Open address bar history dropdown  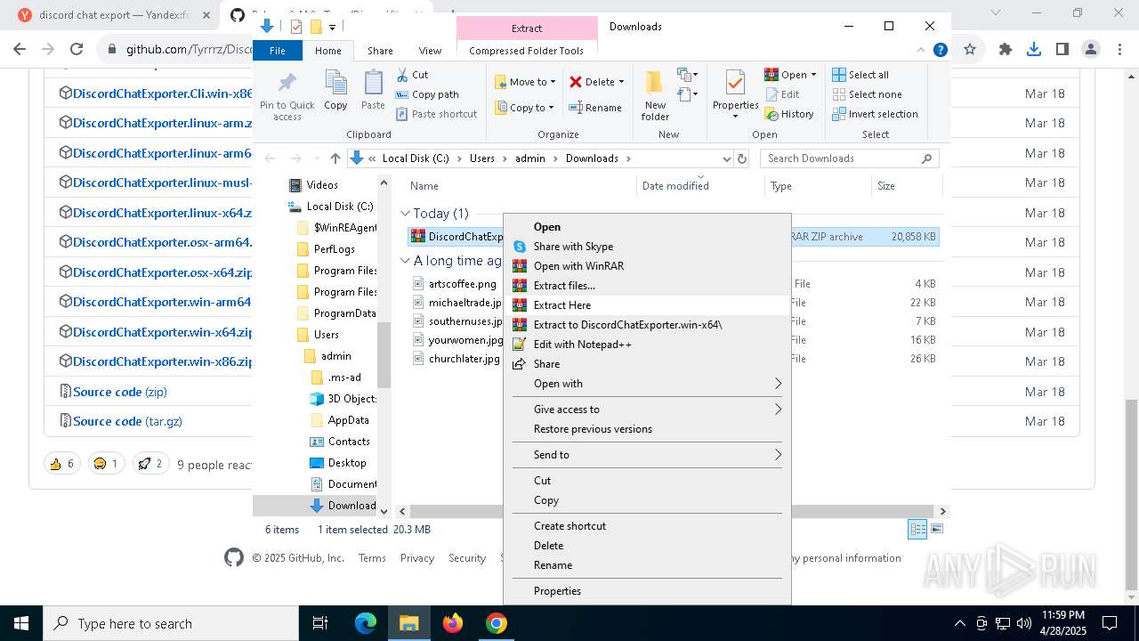point(727,158)
